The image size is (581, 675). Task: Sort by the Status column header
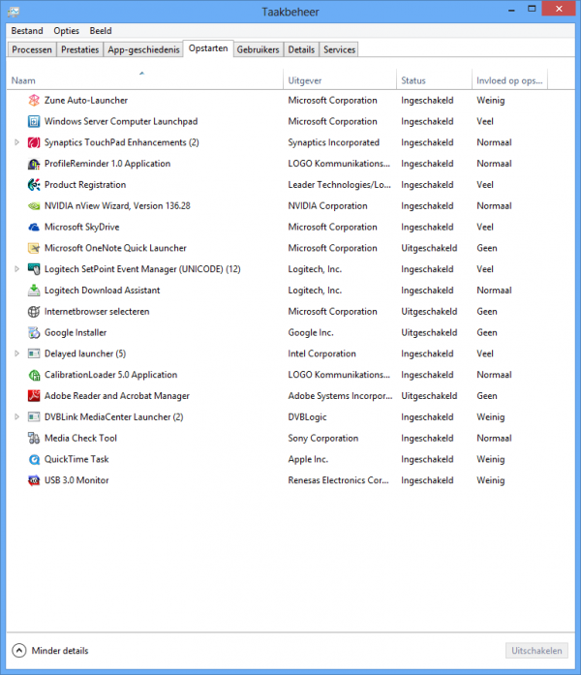click(x=434, y=80)
